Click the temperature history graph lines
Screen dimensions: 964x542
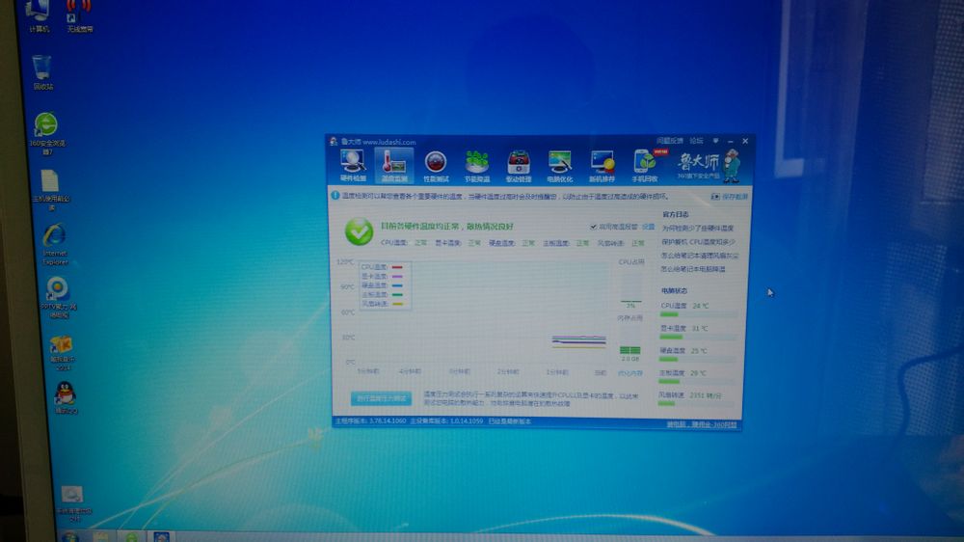point(579,341)
